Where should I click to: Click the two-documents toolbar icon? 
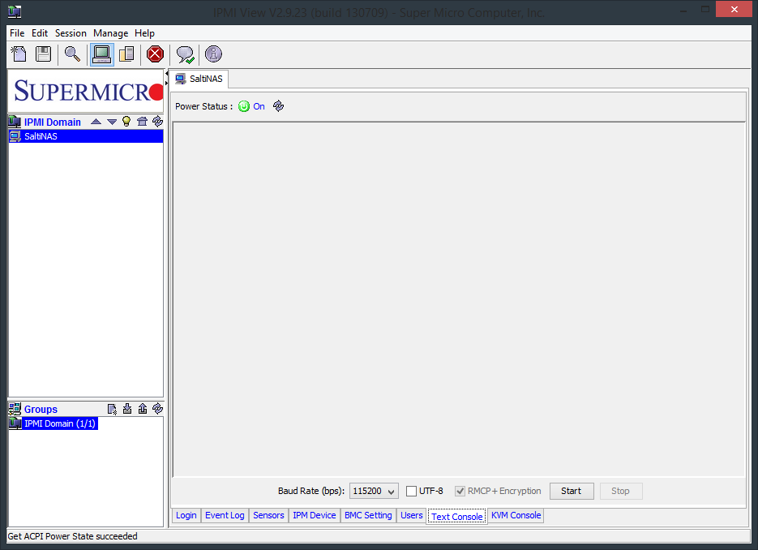coord(126,54)
